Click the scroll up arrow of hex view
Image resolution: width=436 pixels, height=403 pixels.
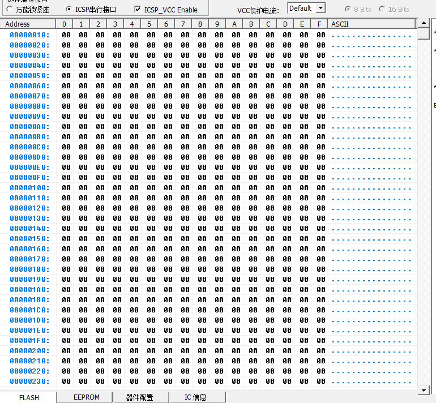(423, 23)
